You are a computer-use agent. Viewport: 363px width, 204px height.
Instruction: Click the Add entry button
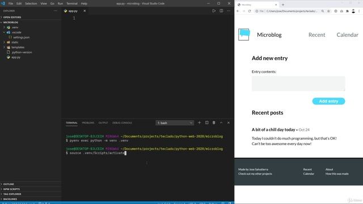328,101
